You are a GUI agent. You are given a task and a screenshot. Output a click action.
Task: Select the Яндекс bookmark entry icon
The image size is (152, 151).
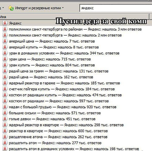click(5, 23)
